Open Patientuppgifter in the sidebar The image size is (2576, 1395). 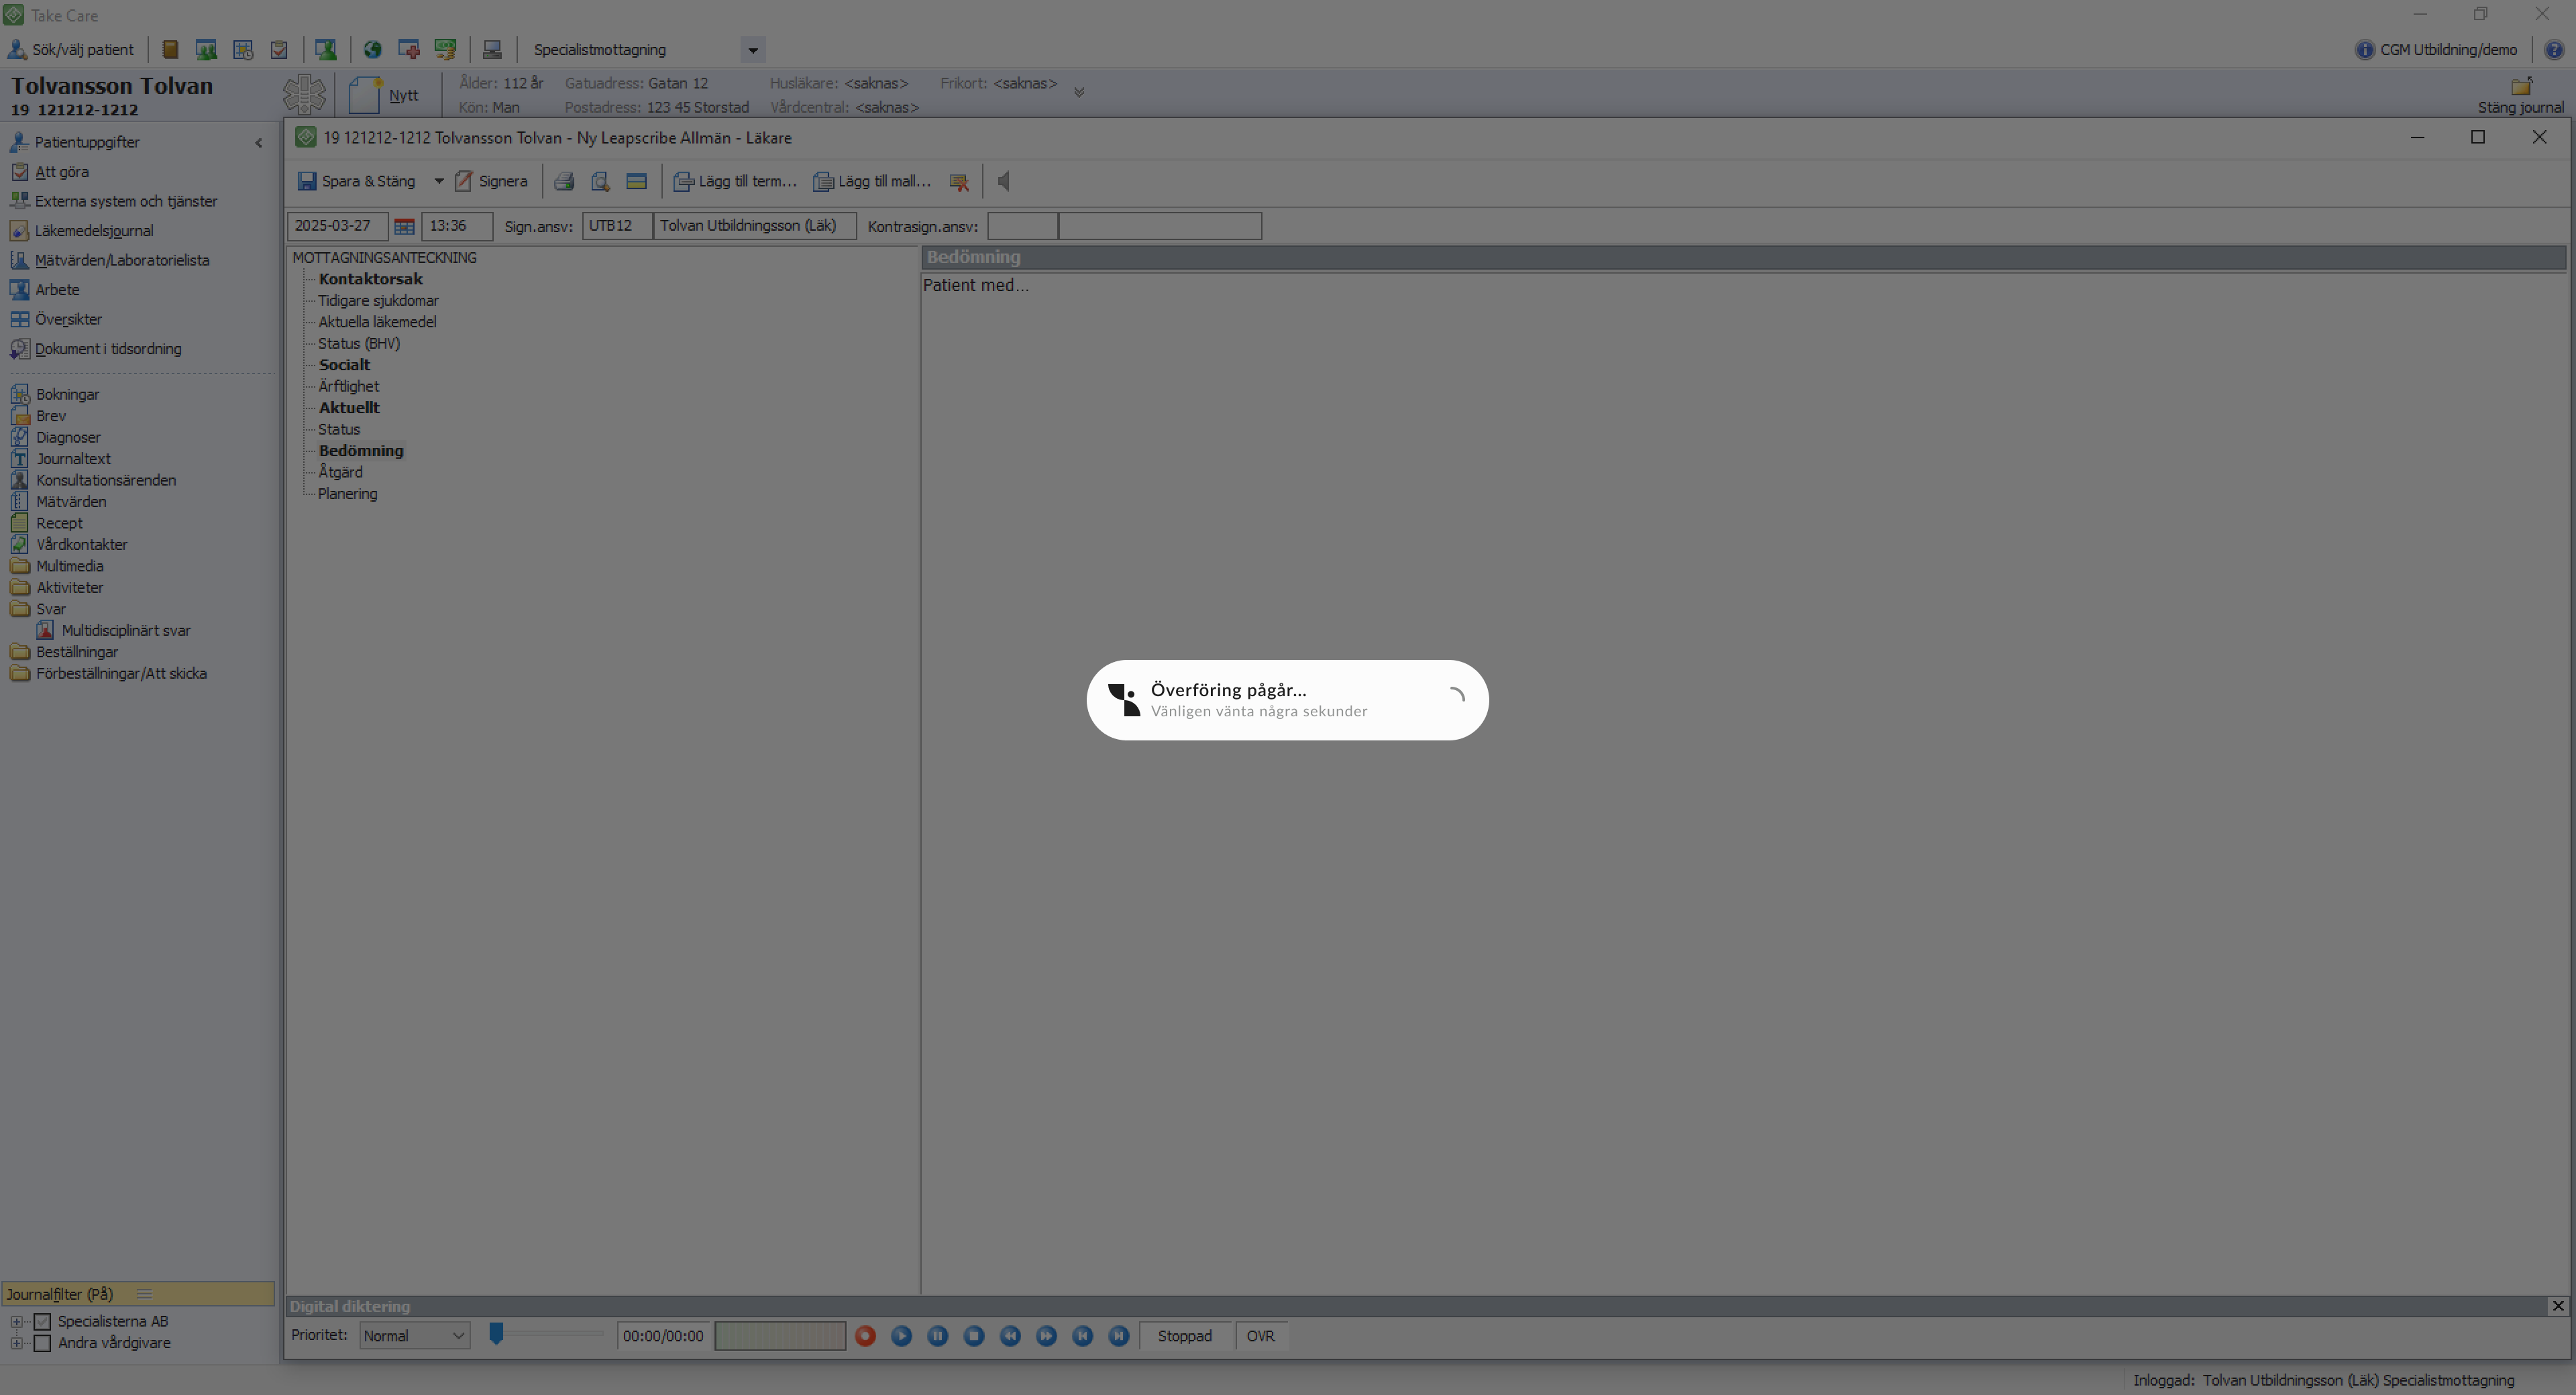coord(87,142)
